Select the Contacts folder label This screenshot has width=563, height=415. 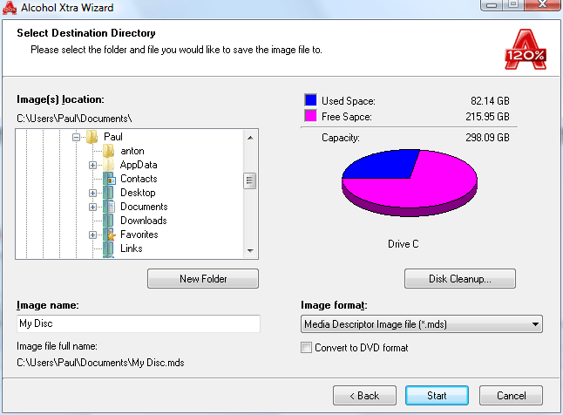point(139,179)
